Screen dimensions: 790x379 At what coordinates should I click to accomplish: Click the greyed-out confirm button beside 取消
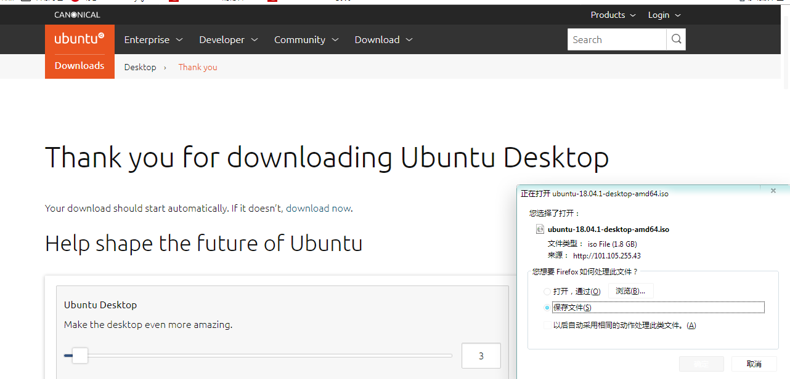point(701,364)
